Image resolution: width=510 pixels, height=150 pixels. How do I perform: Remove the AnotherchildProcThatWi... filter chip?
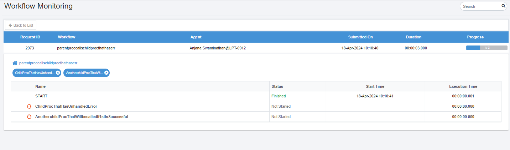tap(106, 73)
